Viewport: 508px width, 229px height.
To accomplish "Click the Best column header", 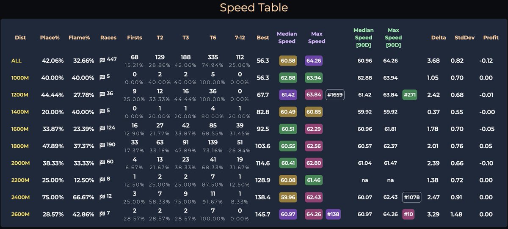I will coord(263,38).
